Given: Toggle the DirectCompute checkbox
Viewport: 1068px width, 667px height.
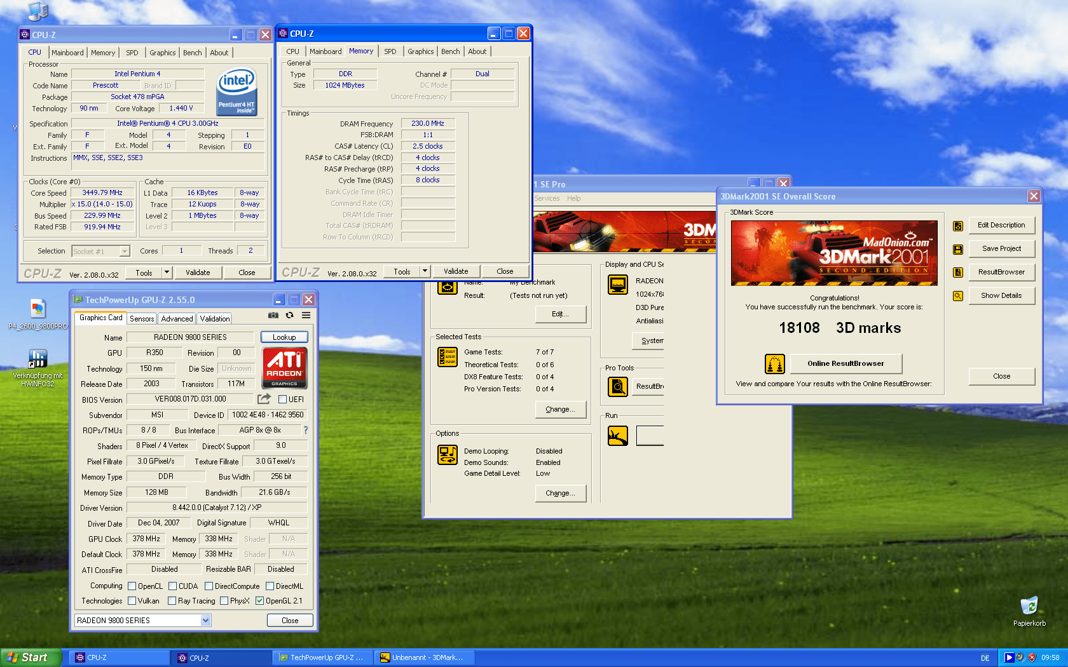Looking at the screenshot, I should [209, 586].
